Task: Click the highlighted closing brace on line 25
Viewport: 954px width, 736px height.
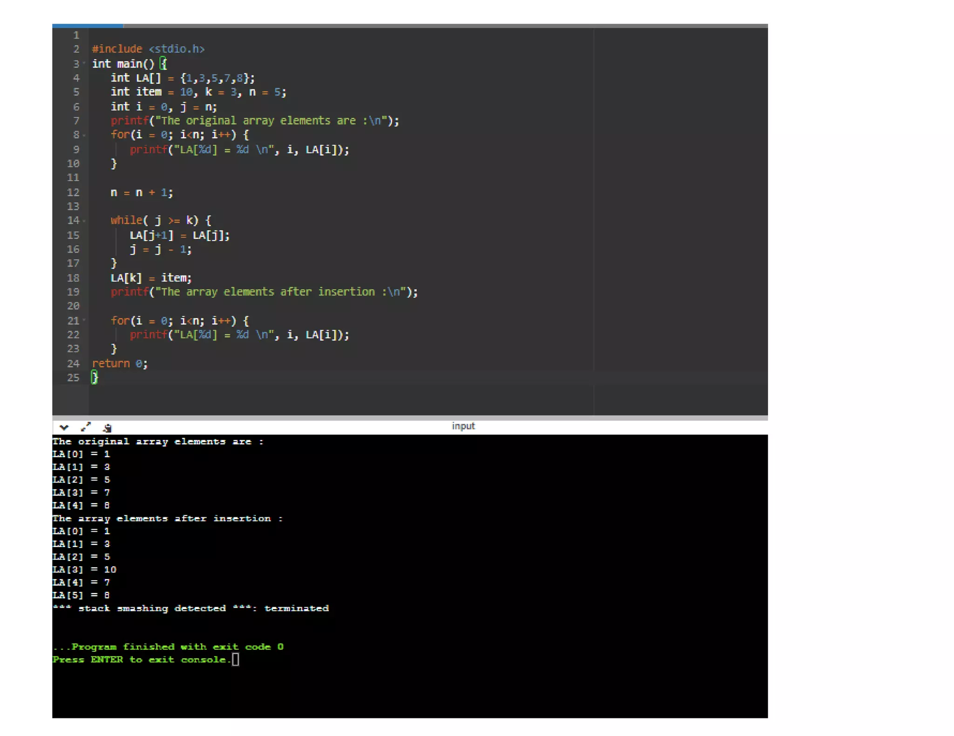Action: (x=95, y=377)
